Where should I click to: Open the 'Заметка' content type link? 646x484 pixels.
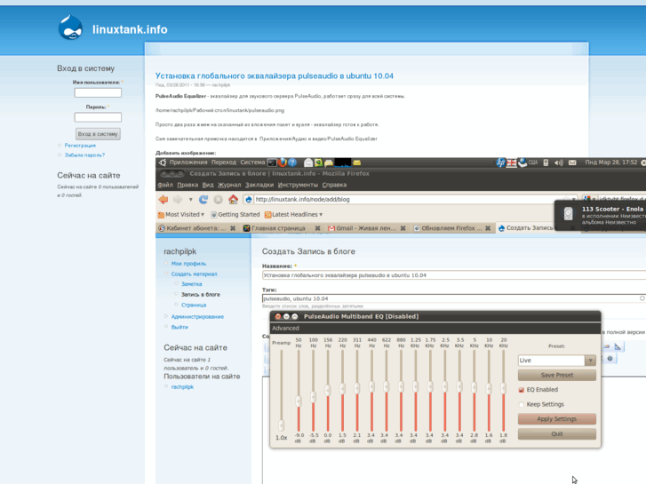(192, 284)
